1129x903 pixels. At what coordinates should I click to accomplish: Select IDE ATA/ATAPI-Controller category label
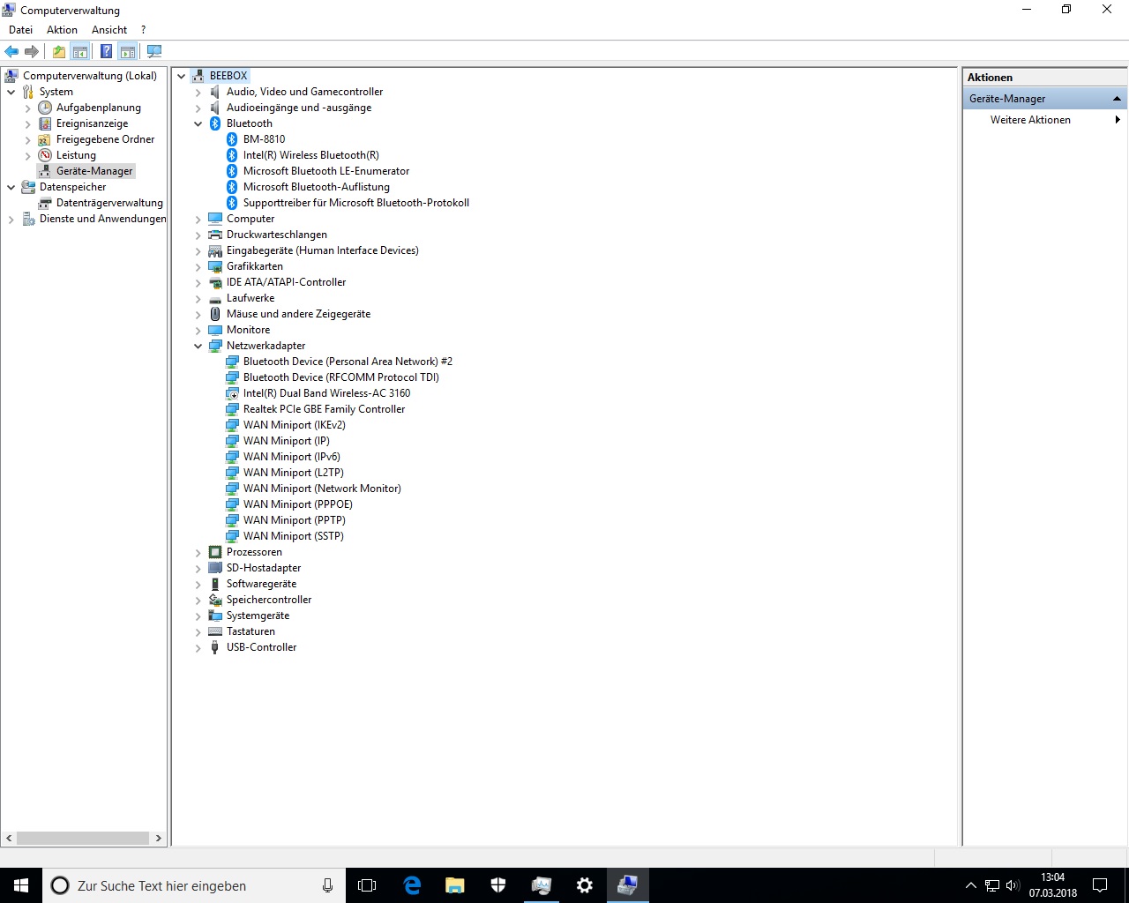pos(287,282)
